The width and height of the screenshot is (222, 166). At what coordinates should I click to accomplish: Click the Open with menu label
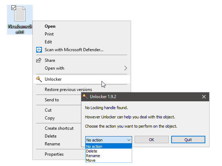coord(54,68)
